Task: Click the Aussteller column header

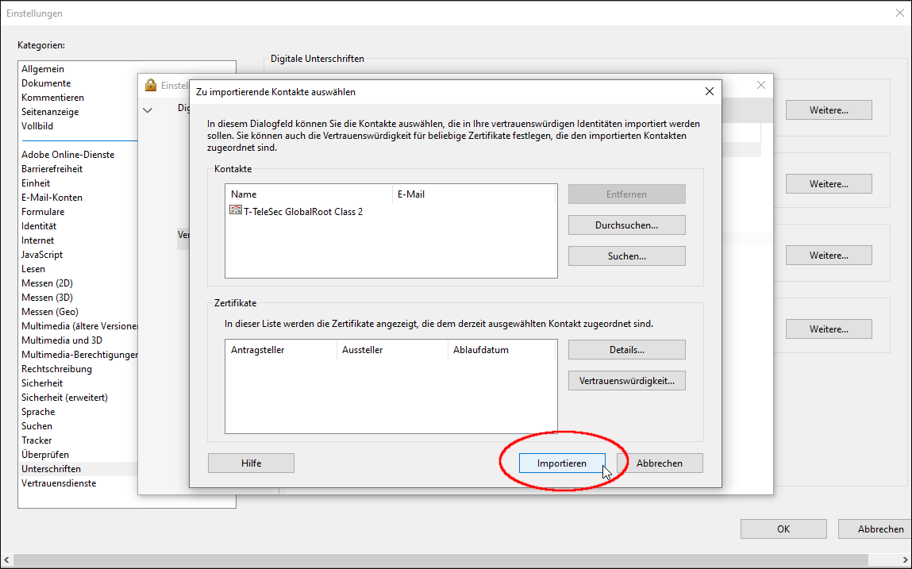Action: tap(392, 350)
